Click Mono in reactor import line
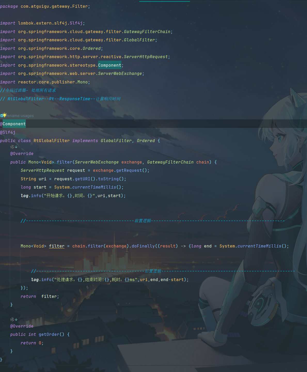Image resolution: width=307 pixels, height=372 pixels. pyautogui.click(x=83, y=82)
